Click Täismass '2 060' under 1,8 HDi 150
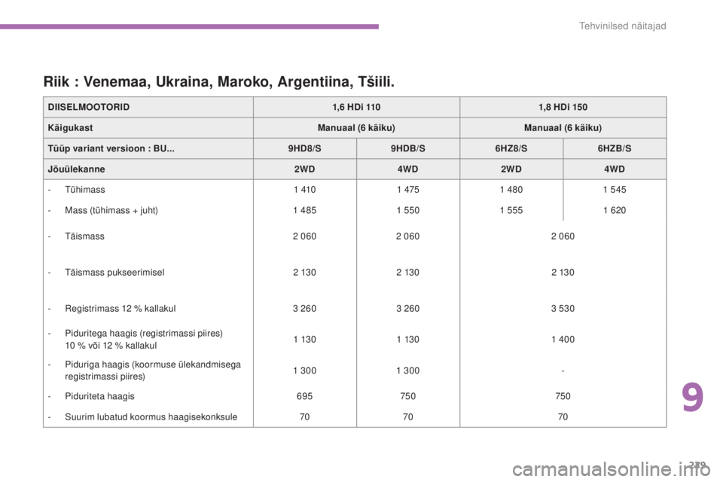This screenshot has height=482, width=723. 563,236
